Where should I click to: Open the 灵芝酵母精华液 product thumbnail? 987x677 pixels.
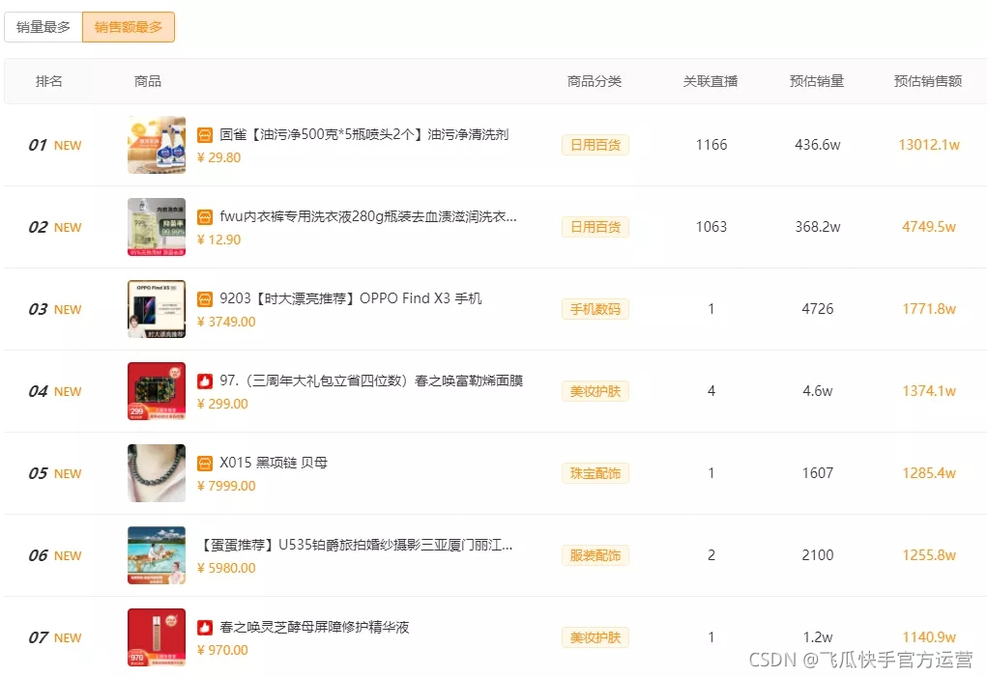pos(157,637)
